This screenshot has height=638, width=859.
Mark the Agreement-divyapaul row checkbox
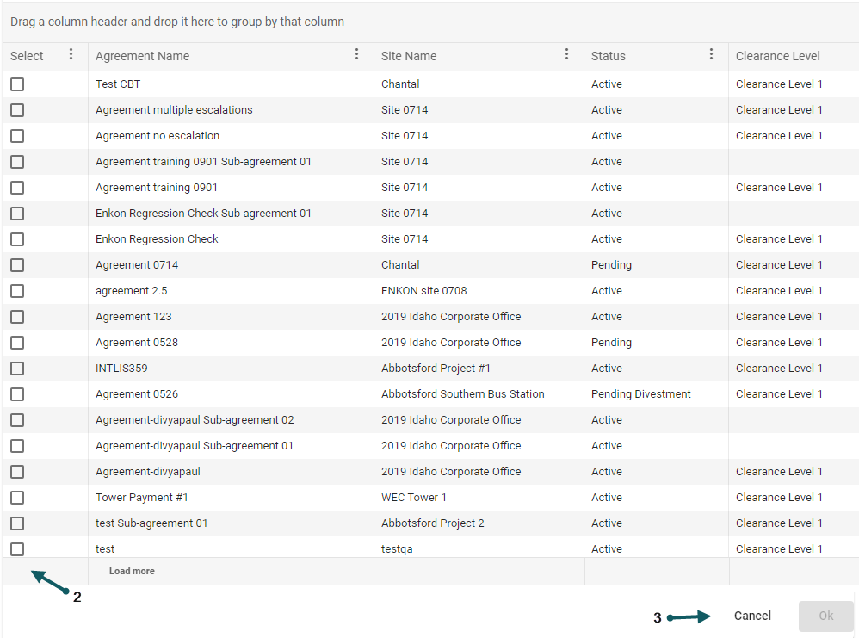click(x=17, y=472)
